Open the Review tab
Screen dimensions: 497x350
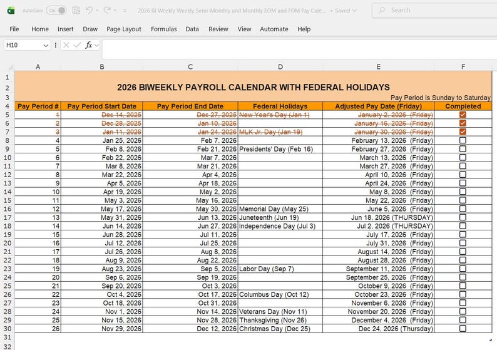[x=218, y=29]
